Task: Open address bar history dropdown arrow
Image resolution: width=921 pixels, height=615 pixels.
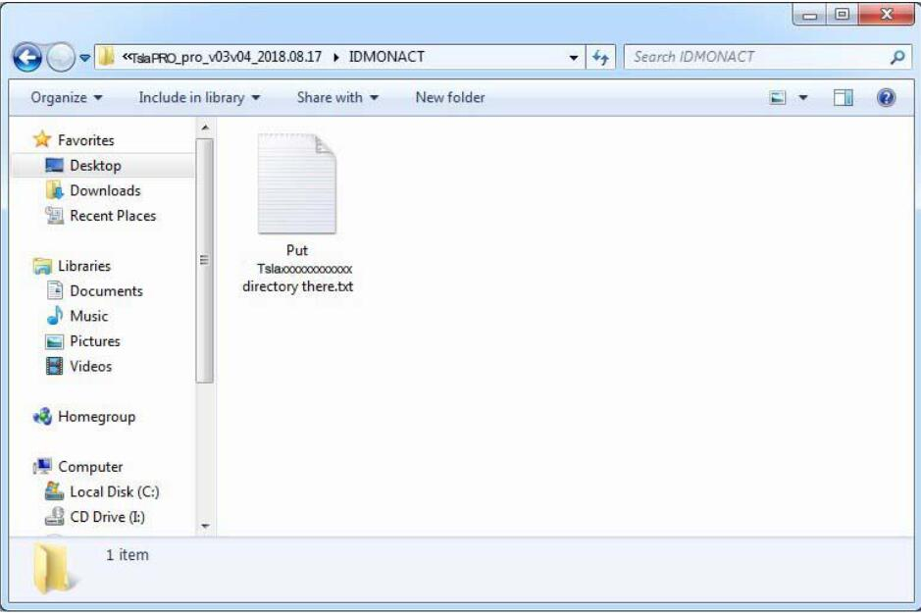Action: tap(574, 58)
